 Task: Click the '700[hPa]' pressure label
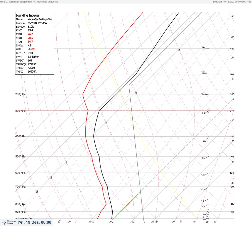click(21, 187)
